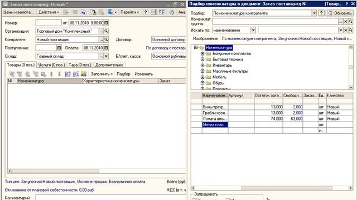The width and height of the screenshot is (357, 200).
Task: Click the Обновить button
Action: click(340, 13)
